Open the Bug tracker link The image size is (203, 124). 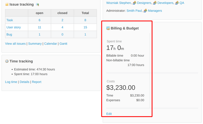point(9,35)
